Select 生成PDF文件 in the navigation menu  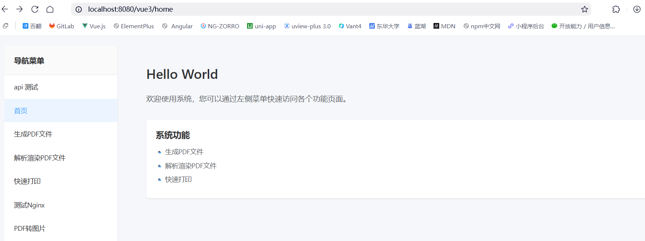pos(61,134)
